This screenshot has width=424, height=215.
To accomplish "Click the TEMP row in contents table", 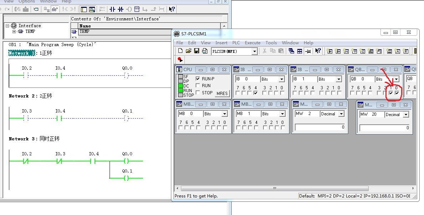I will pos(125,32).
